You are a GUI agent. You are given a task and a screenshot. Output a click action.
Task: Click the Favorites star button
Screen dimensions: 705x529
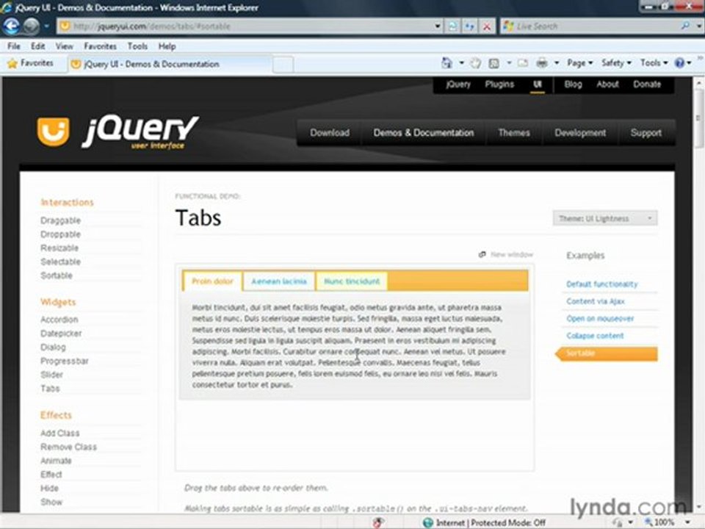[x=31, y=63]
